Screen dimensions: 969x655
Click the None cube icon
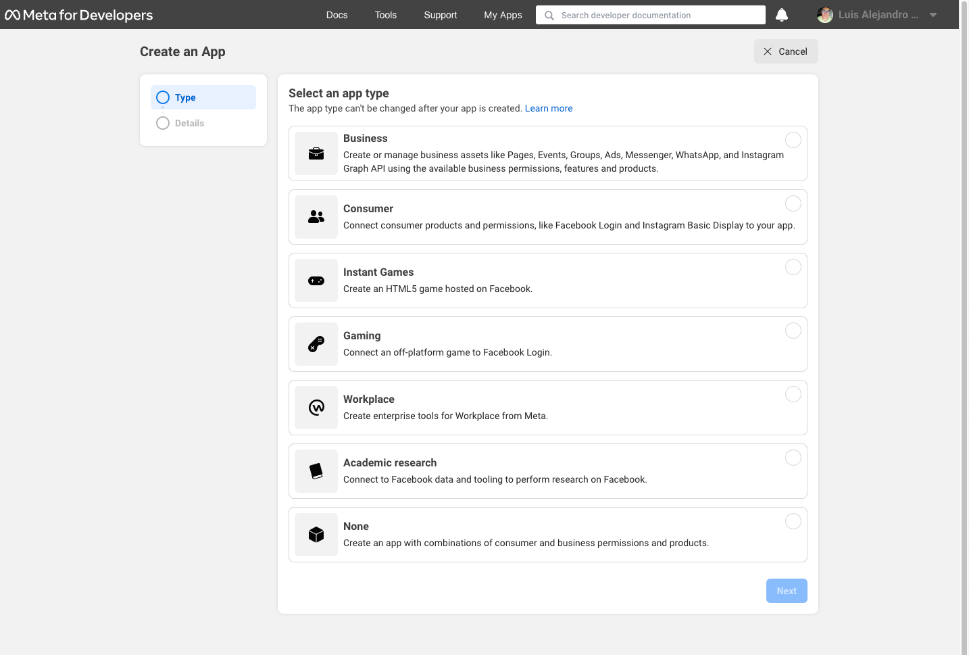pos(316,535)
